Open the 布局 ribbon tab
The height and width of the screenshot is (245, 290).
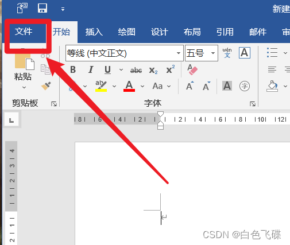pyautogui.click(x=192, y=32)
